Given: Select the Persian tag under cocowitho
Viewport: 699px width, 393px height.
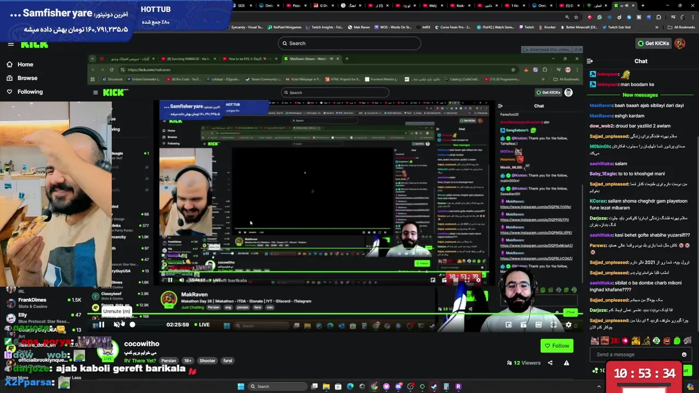Looking at the screenshot, I should pos(169,361).
